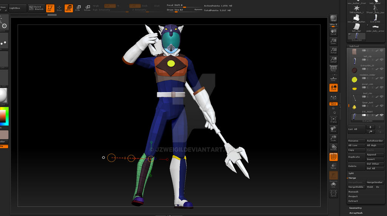387x216 pixels.
Task: Expand the Split section
Action: [x=351, y=173]
